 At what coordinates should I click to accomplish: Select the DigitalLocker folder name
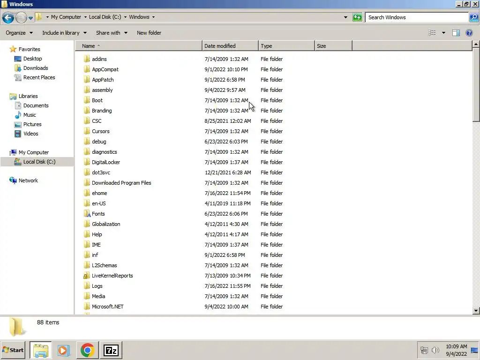[x=106, y=162]
